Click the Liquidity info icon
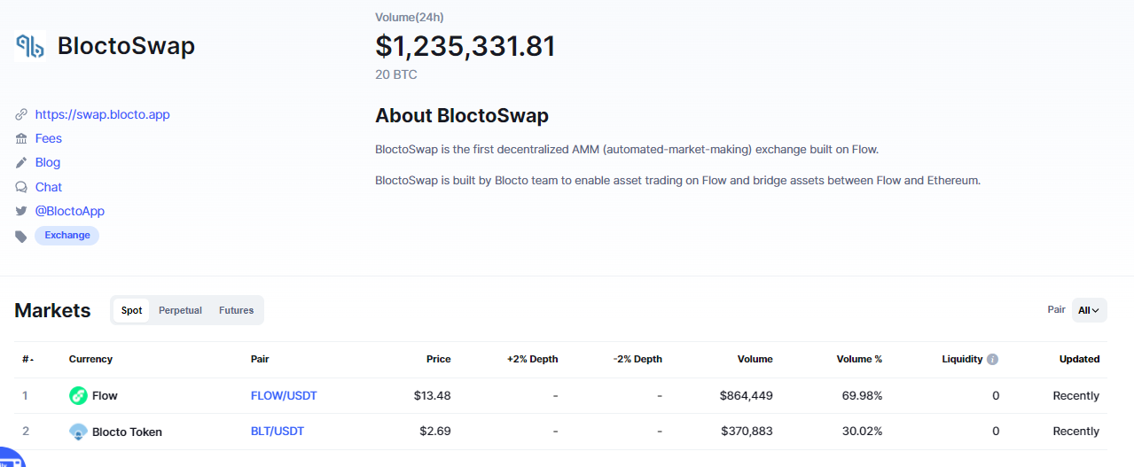 coord(992,359)
